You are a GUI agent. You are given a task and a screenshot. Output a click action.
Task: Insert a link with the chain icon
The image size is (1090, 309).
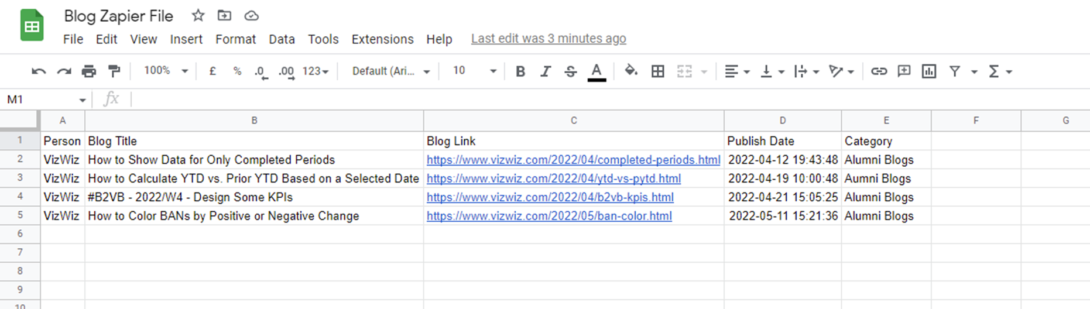click(x=879, y=71)
